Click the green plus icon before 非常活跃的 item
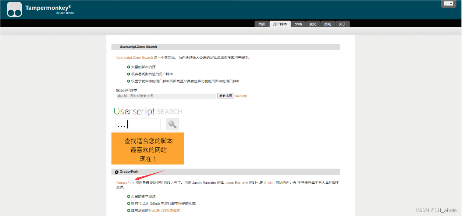The width and height of the screenshot is (462, 216). point(128,210)
